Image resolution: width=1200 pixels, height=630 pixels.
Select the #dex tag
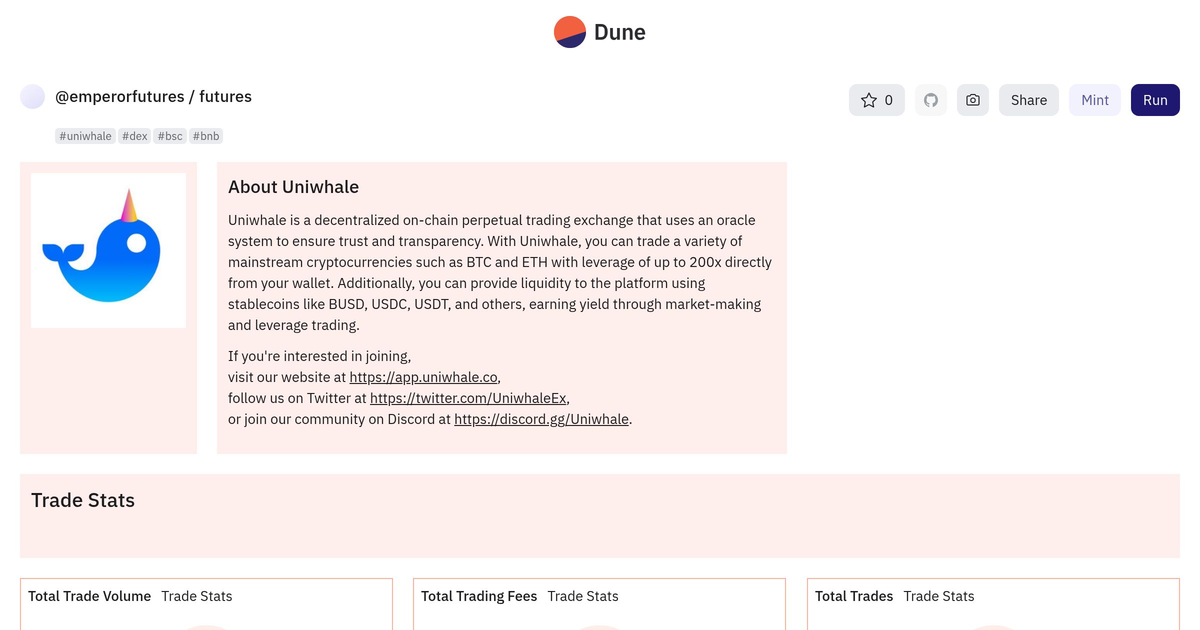134,136
